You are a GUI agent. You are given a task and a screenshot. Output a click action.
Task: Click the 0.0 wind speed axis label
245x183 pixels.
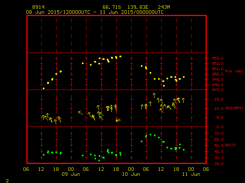click(x=220, y=127)
